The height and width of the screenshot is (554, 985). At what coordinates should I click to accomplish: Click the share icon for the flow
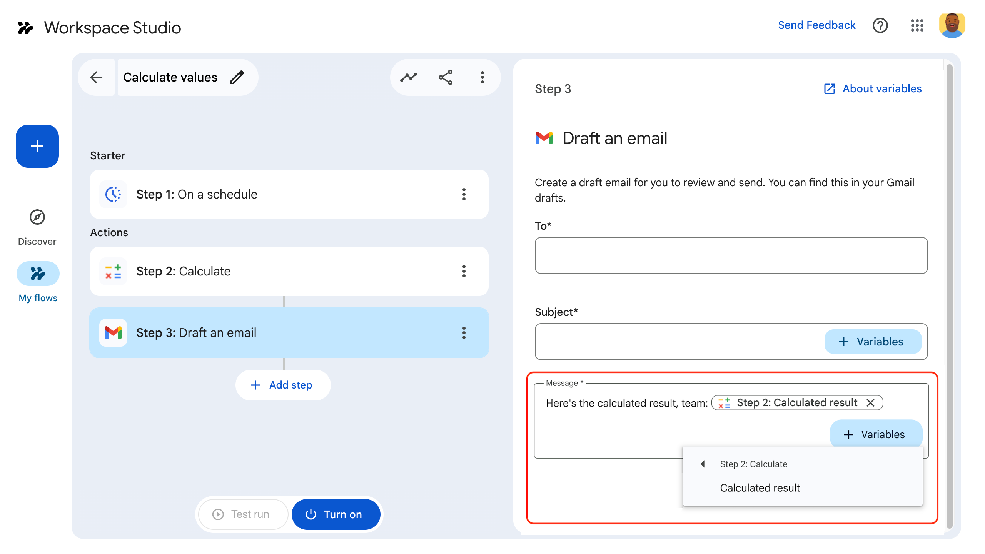coord(446,77)
